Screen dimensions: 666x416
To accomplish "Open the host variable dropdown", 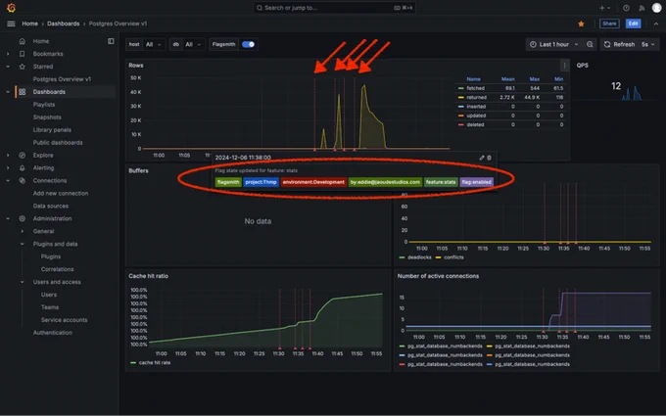I will pyautogui.click(x=154, y=44).
